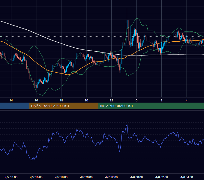Click hour label 16 on price chart axis

pos(36,100)
